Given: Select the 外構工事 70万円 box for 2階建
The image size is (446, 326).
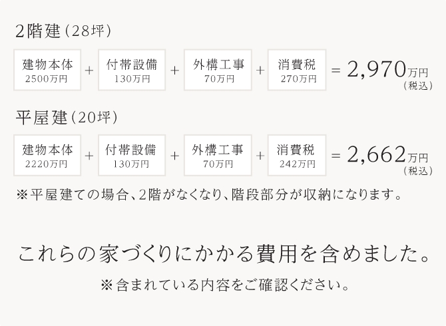Looking at the screenshot, I should 218,70.
